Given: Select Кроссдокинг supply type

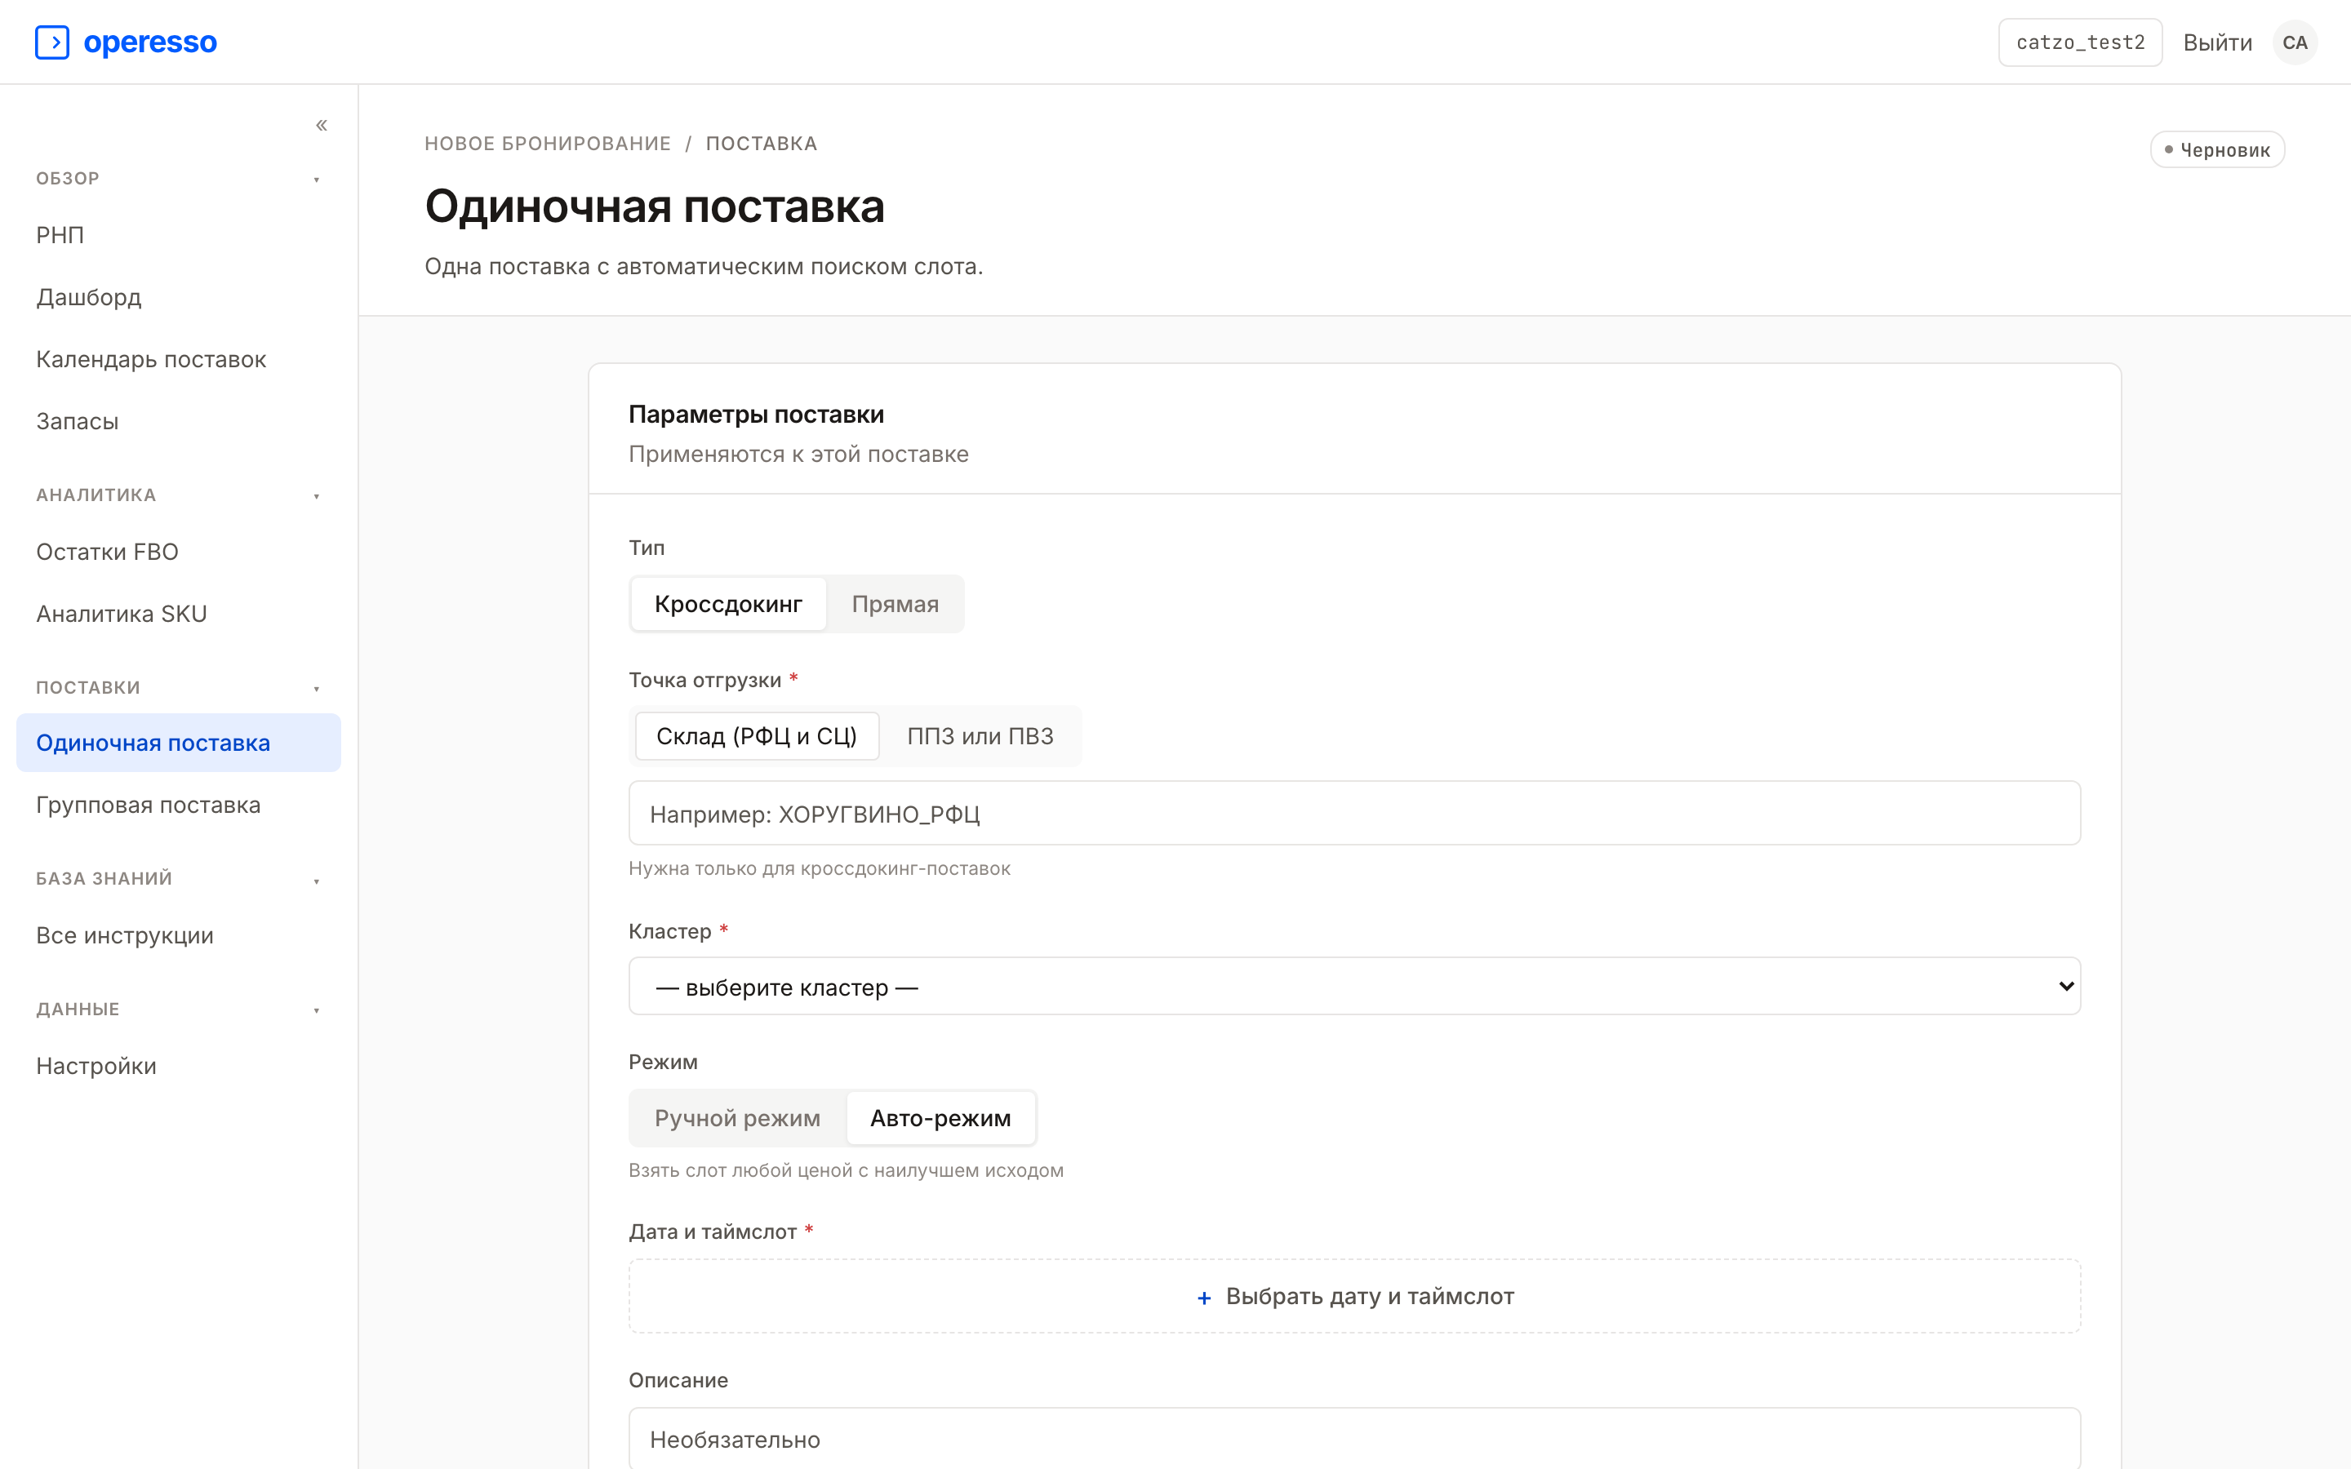Looking at the screenshot, I should point(727,604).
